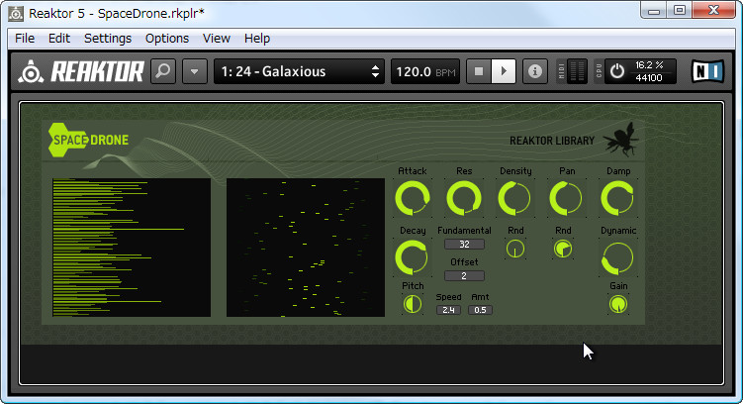Open the Edit menu
This screenshot has width=743, height=404.
pos(59,39)
